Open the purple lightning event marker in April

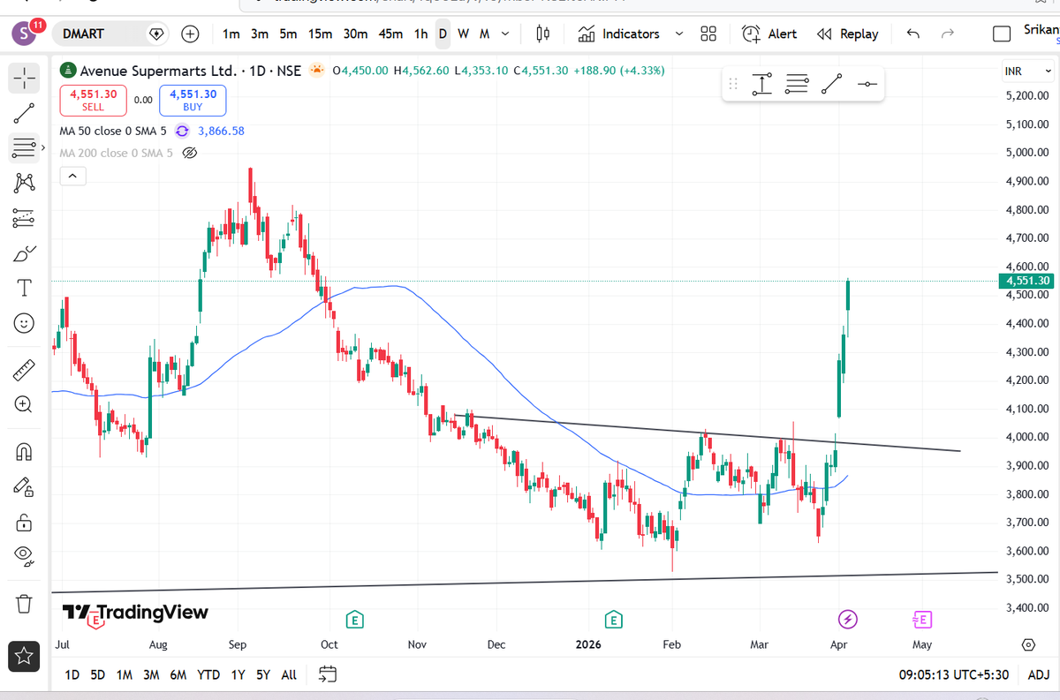click(x=847, y=619)
